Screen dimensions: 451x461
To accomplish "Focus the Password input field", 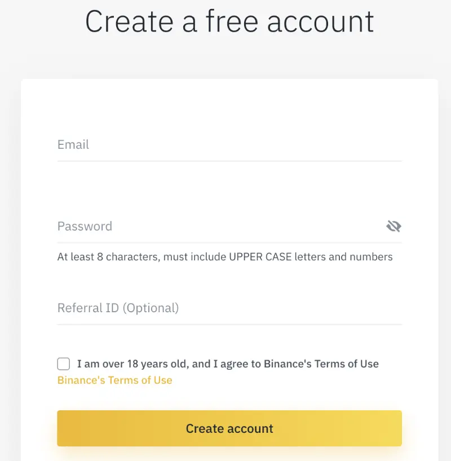I will 220,227.
